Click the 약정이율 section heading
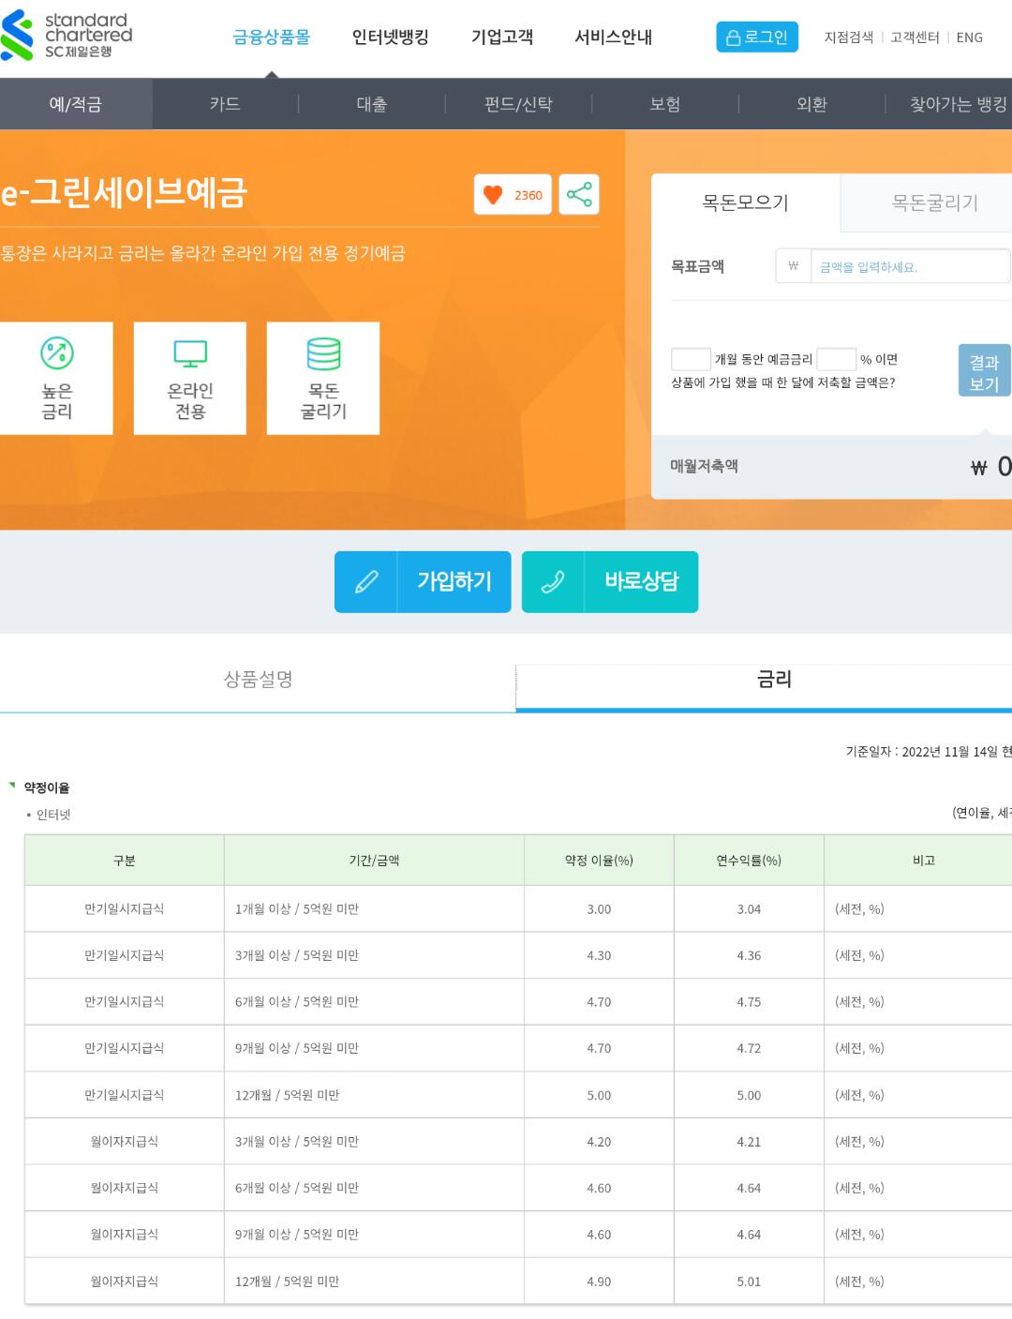This screenshot has width=1012, height=1319. (47, 787)
